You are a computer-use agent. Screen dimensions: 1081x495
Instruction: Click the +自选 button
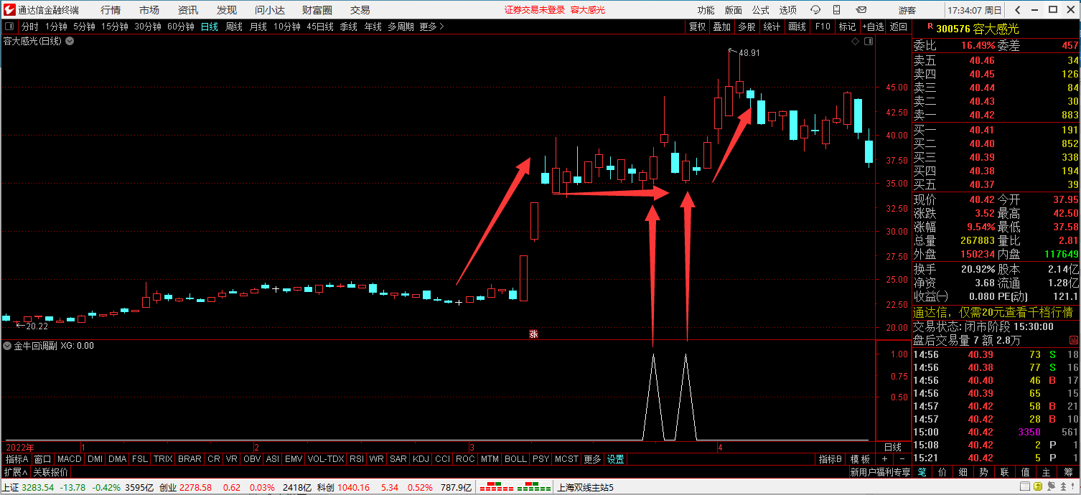(x=873, y=27)
